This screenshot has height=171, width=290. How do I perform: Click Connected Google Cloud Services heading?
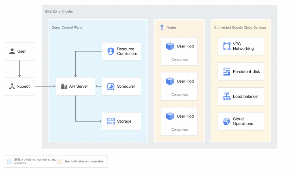[240, 27]
